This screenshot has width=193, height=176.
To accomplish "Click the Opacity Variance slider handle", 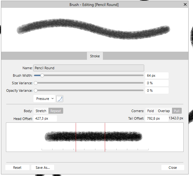I will pos(36,91).
